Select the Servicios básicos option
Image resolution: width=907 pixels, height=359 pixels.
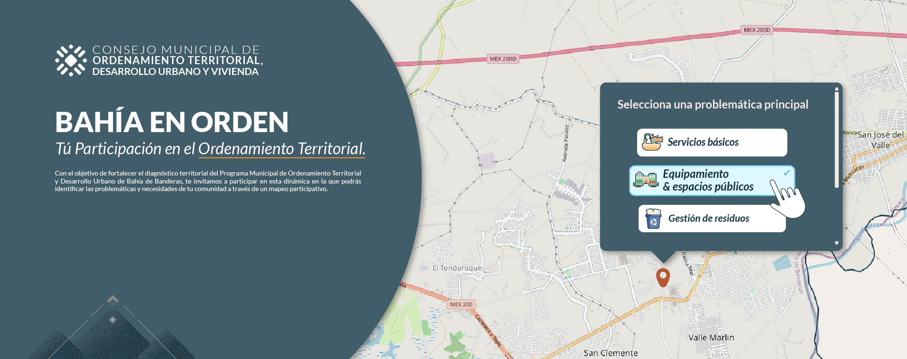[712, 142]
